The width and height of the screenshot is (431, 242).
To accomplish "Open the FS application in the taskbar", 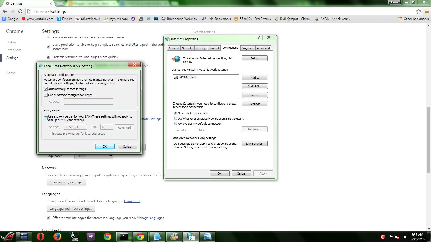I will tap(91, 237).
